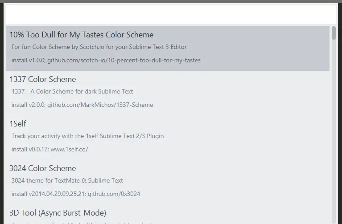Screen dimensions: 342x224
Task: Click the install v0.0.17 version text
Action: point(30,149)
